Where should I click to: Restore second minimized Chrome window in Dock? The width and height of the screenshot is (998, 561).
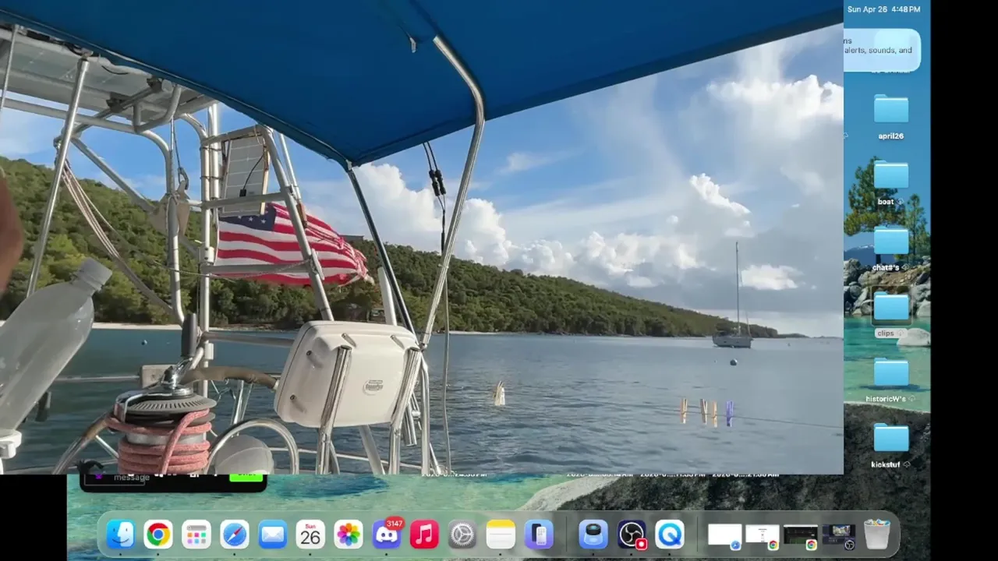click(x=763, y=535)
